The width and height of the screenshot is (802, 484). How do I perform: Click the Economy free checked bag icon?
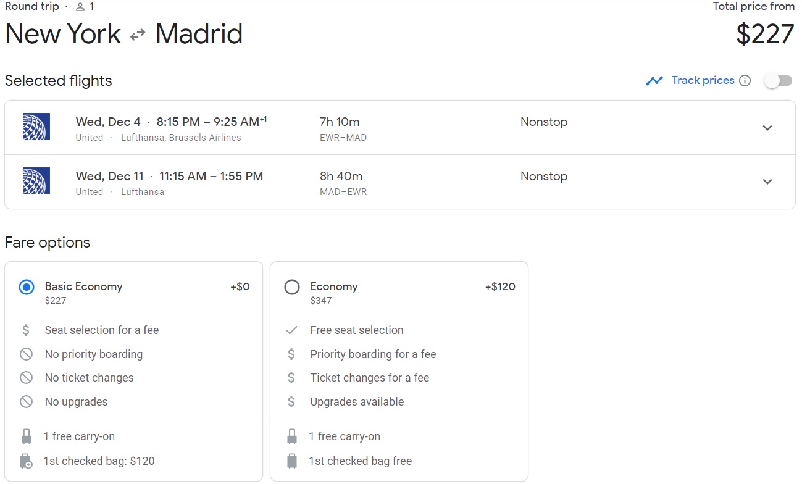click(x=292, y=461)
